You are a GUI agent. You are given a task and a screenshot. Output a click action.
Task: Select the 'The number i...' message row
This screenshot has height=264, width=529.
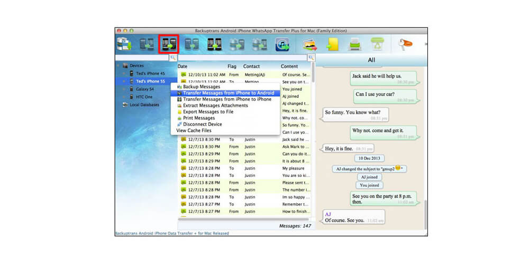245,190
